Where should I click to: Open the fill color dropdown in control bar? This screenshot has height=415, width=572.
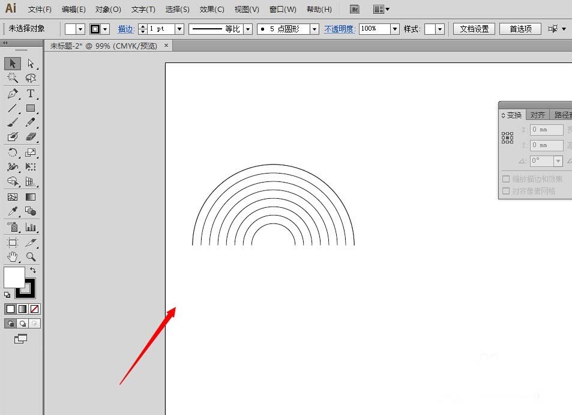click(x=80, y=29)
